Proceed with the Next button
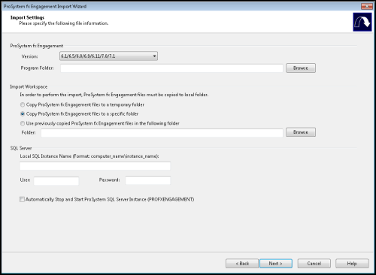Viewport: 376px width, 275px height. (276, 264)
